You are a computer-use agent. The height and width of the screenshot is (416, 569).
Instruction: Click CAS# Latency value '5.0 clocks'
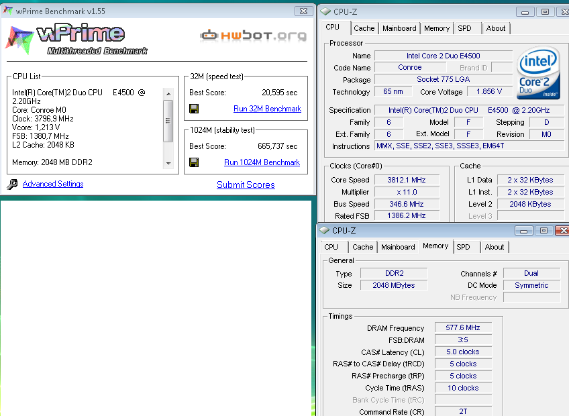(463, 352)
